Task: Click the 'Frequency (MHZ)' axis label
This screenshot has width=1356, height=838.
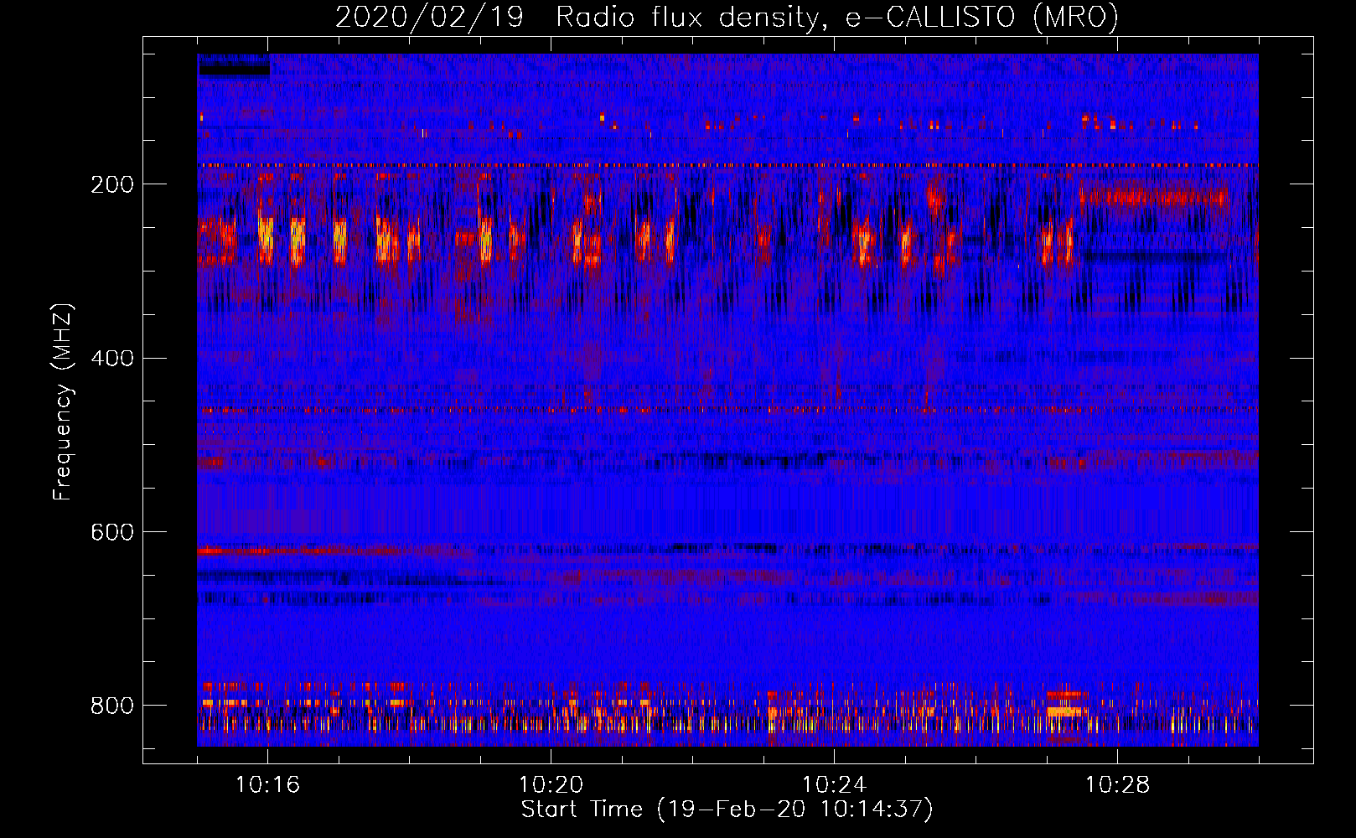Action: coord(63,401)
